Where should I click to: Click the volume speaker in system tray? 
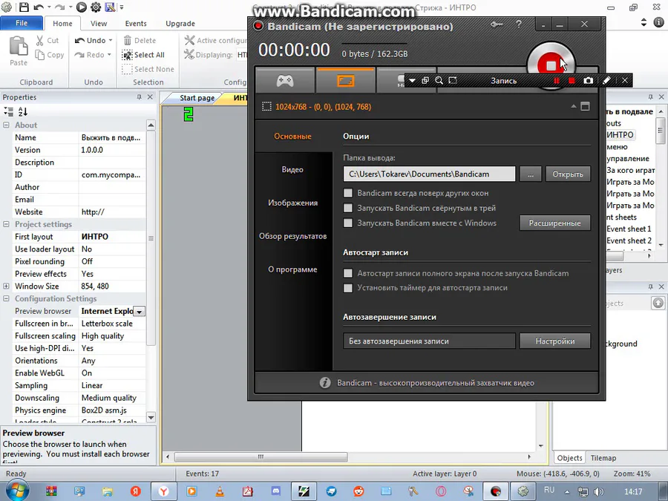coord(598,491)
